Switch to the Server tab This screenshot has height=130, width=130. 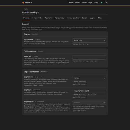pos(84,18)
